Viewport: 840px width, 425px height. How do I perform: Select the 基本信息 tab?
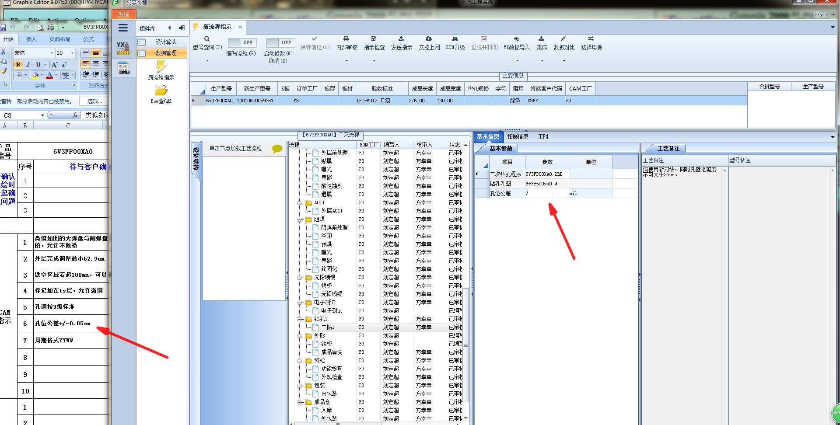coord(488,136)
